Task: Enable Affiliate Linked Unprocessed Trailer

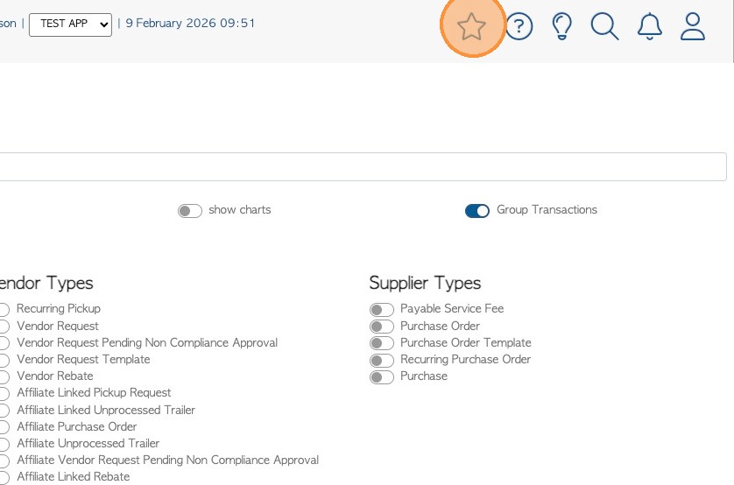Action: [4, 411]
